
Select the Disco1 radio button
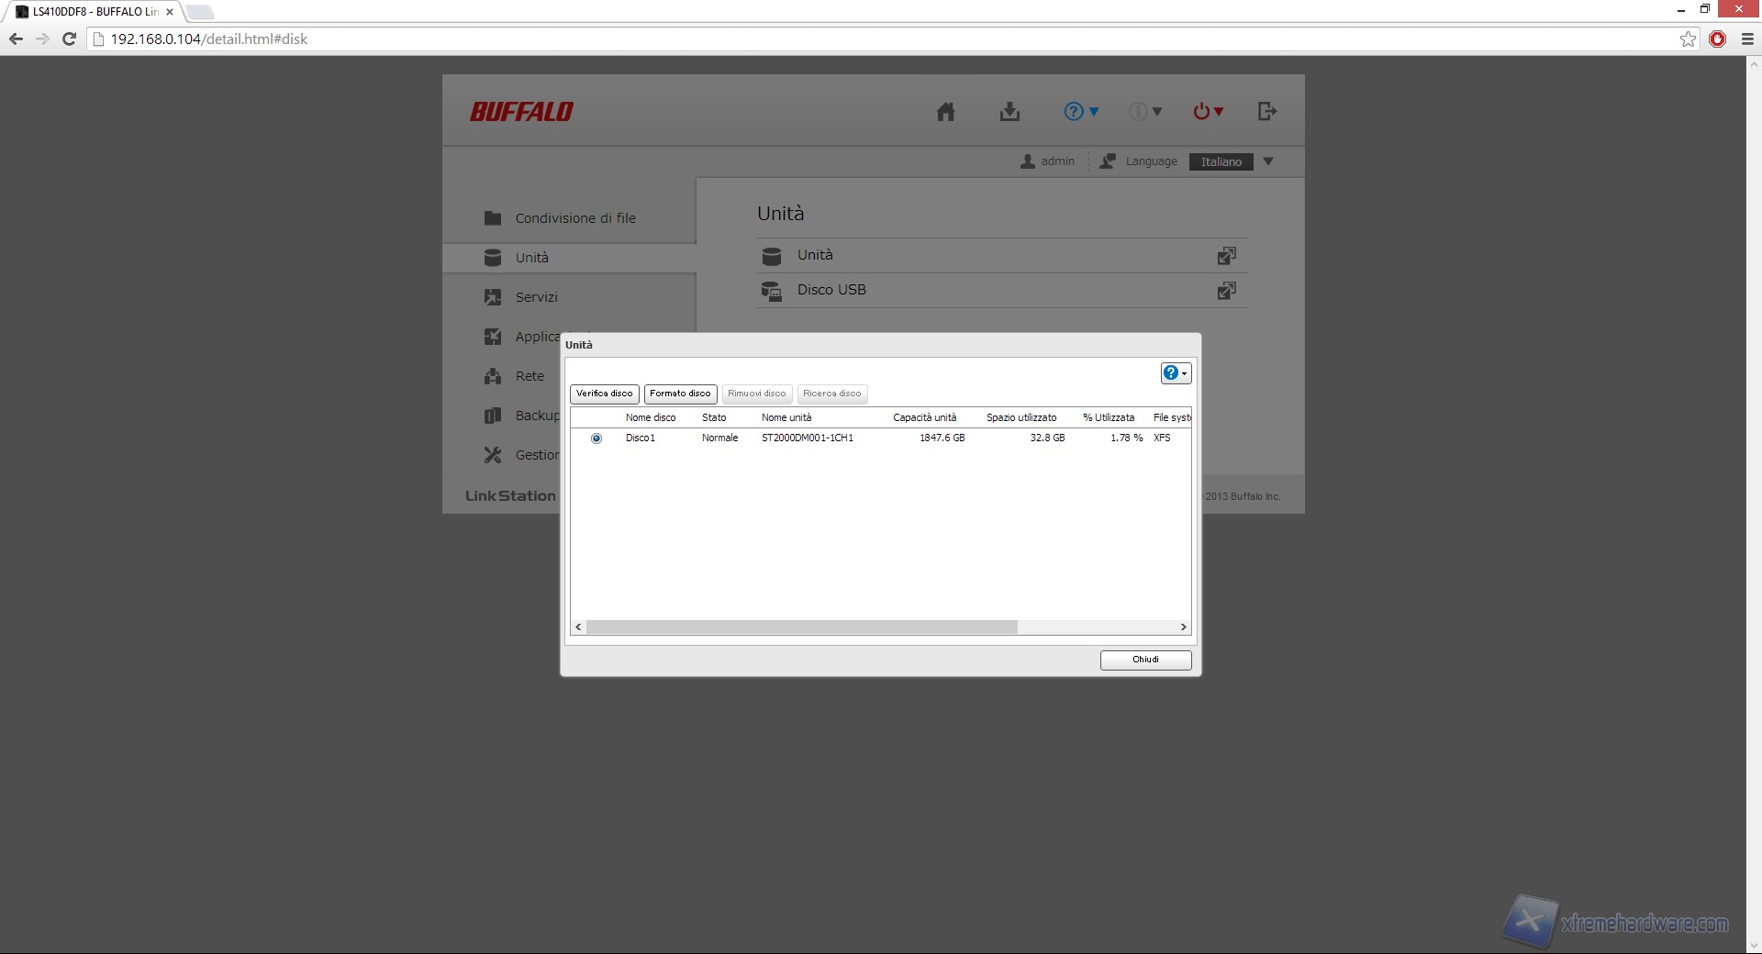coord(597,438)
